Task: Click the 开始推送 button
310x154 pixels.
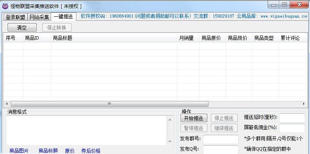Action: 194,118
